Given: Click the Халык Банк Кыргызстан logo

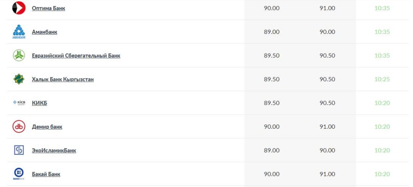Looking at the screenshot, I should pos(19,79).
